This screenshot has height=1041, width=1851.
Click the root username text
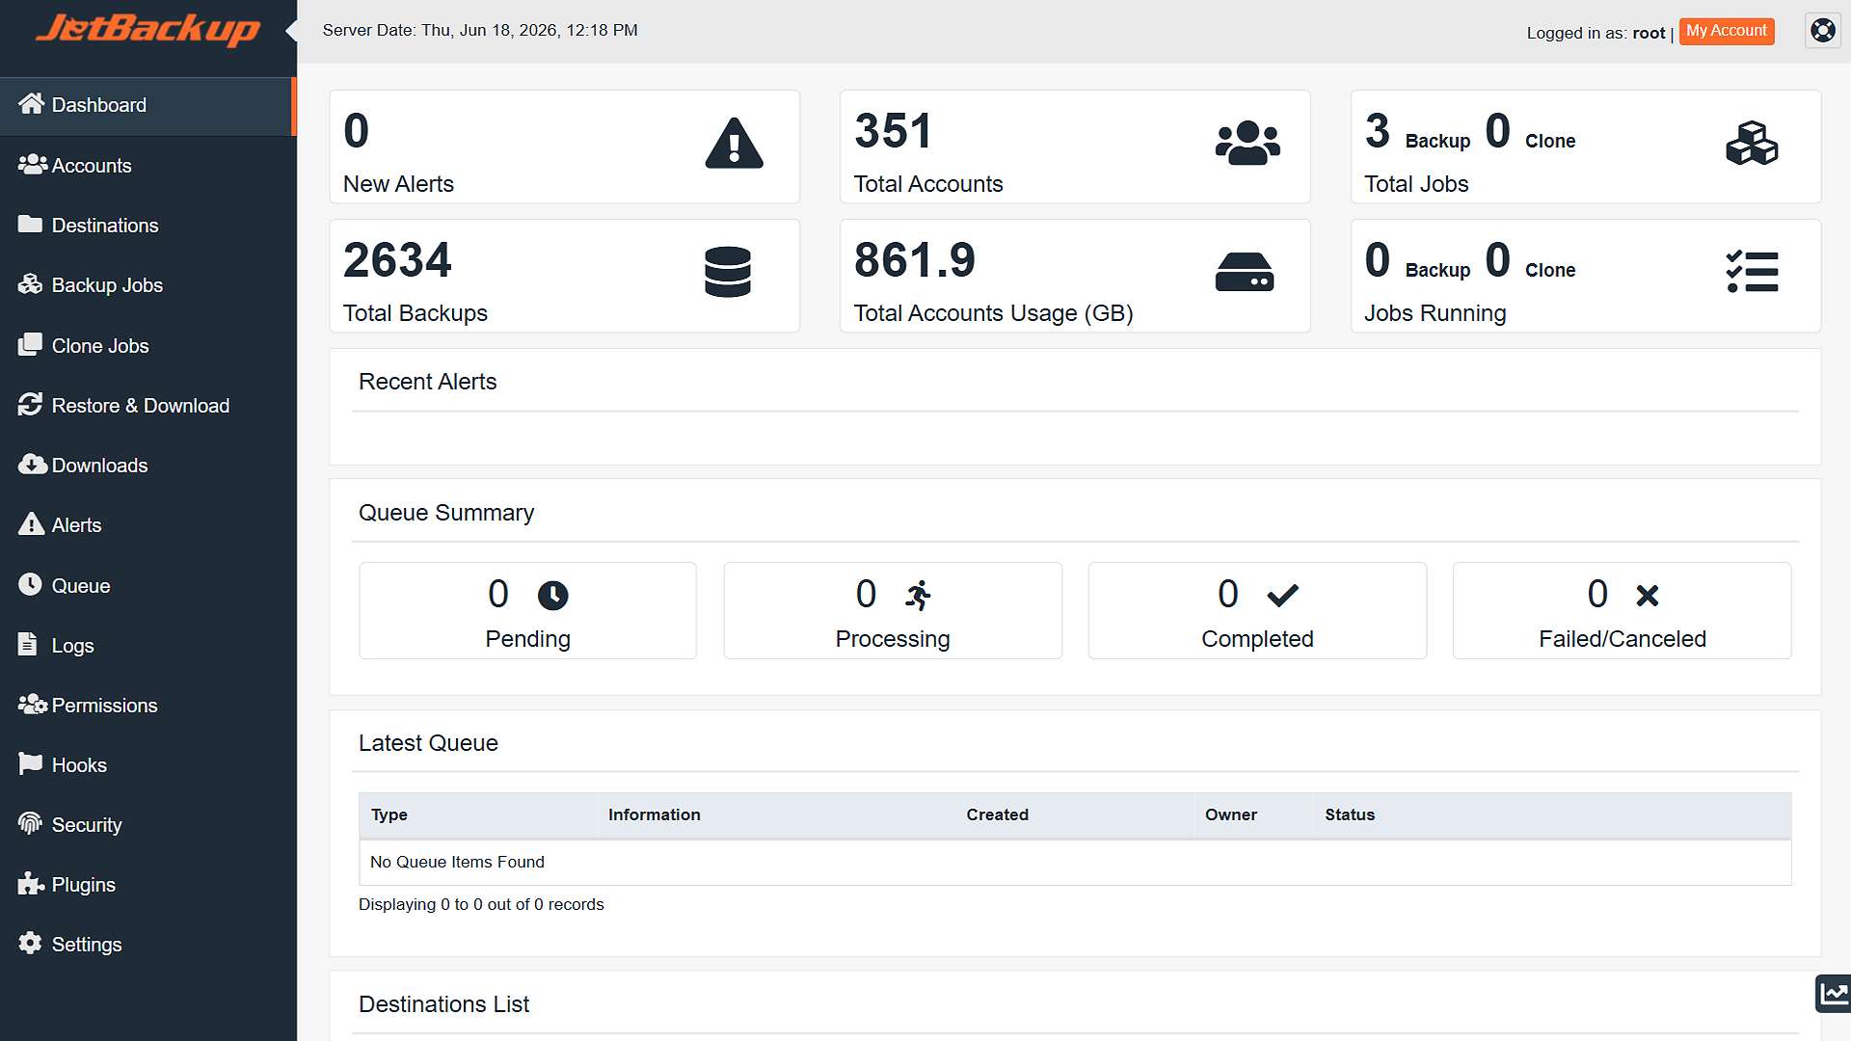[1649, 33]
